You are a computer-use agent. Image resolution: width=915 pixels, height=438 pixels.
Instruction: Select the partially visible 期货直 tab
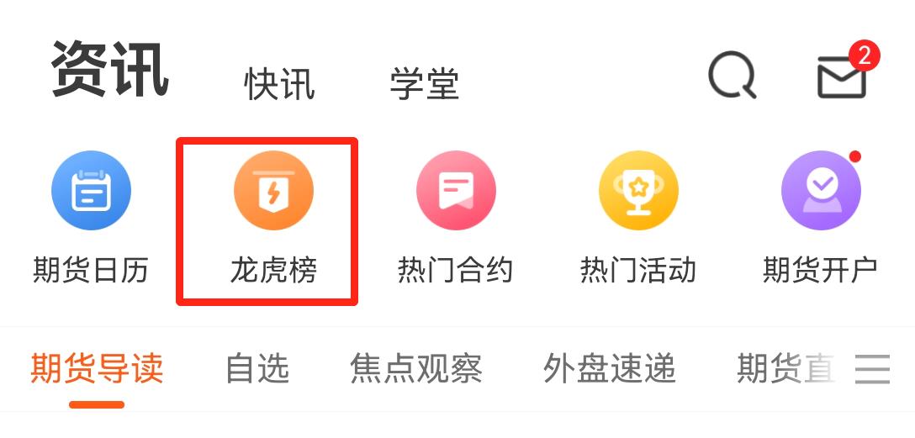pos(786,368)
